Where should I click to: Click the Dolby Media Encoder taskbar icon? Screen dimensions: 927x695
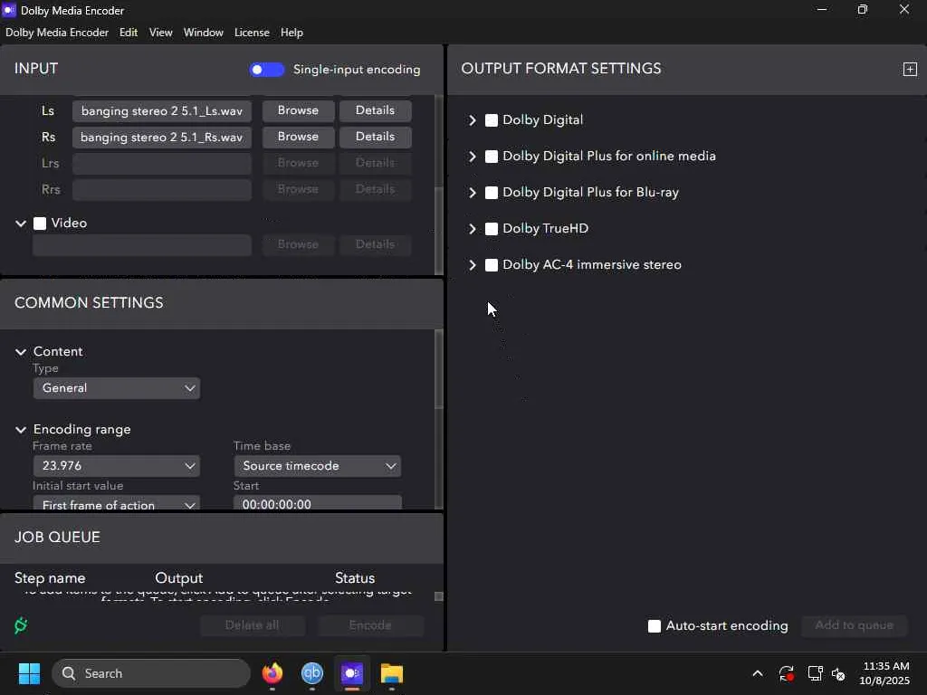(x=352, y=673)
